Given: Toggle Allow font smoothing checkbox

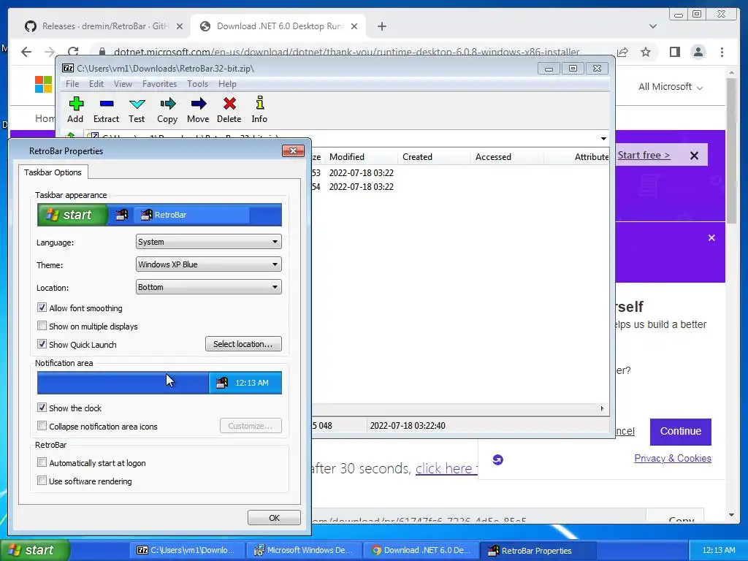Looking at the screenshot, I should (42, 308).
